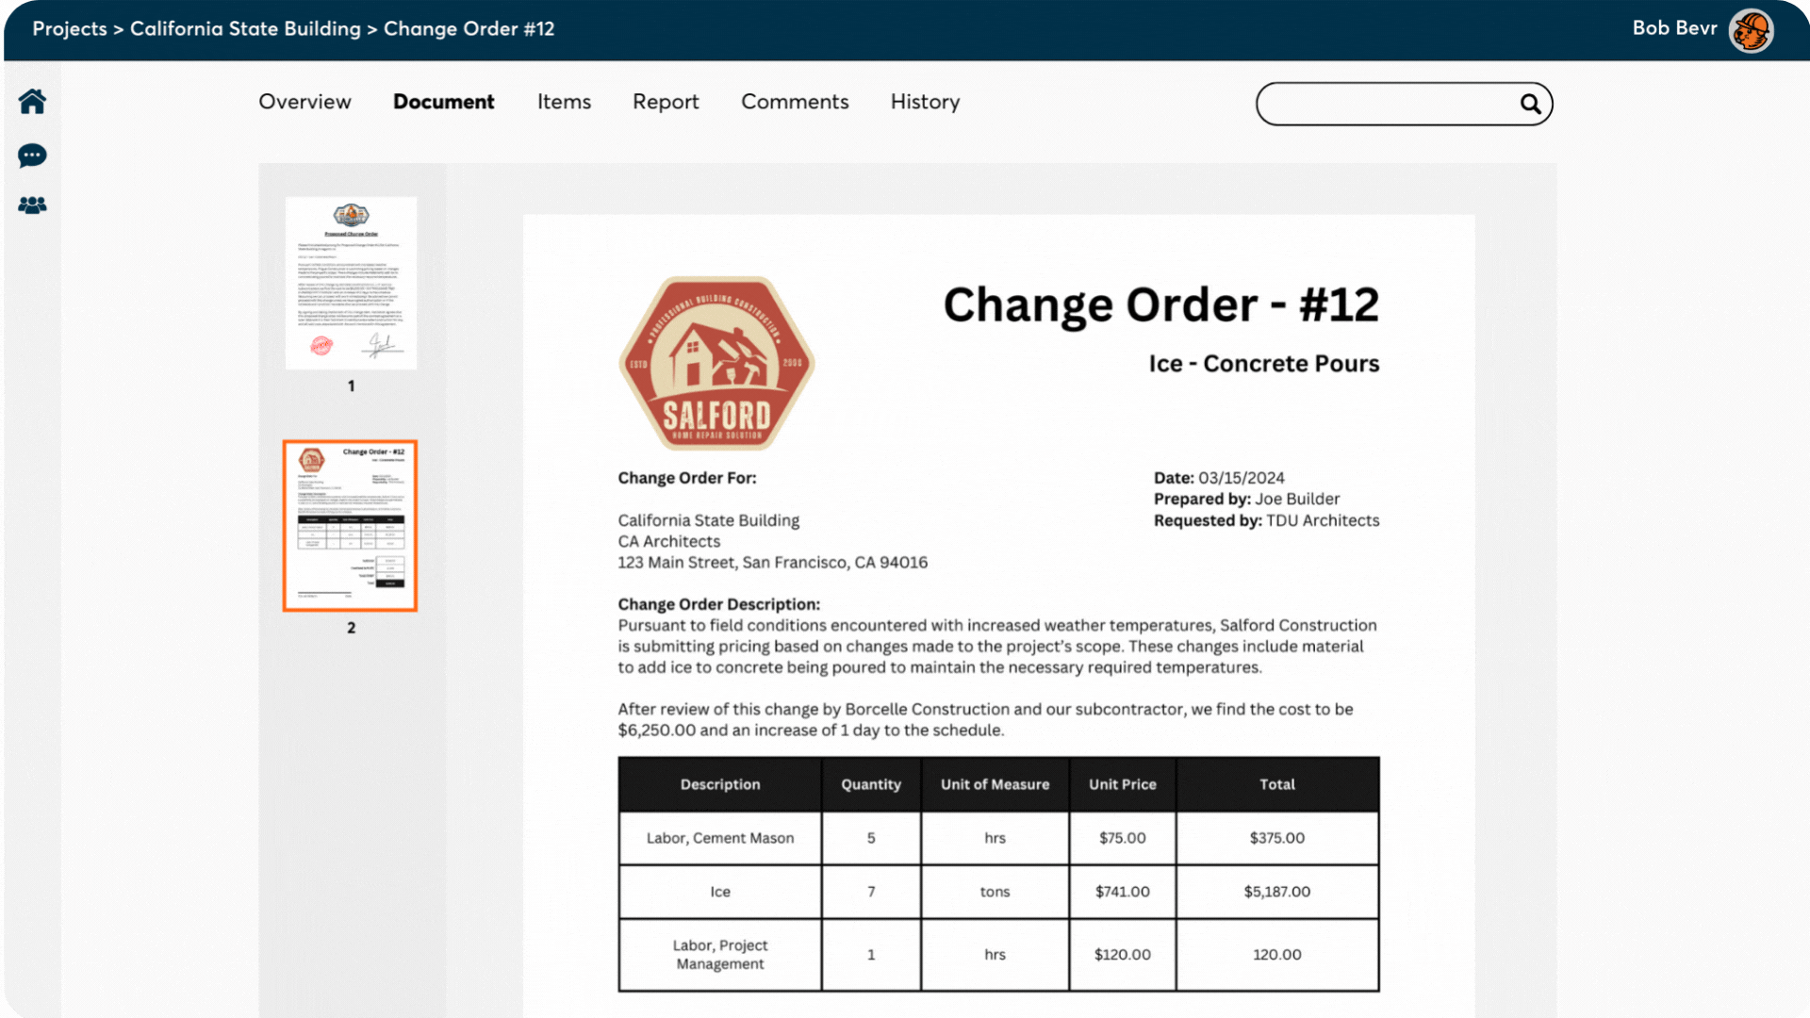Viewport: 1810px width, 1018px height.
Task: Open the Items tab
Action: coord(564,102)
